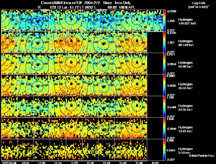Select the 'Hydrogen 35-55 keV' row label
216x164 pixels.
(185, 86)
